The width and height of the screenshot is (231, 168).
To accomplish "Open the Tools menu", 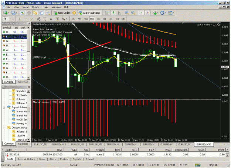I will click(x=45, y=7).
